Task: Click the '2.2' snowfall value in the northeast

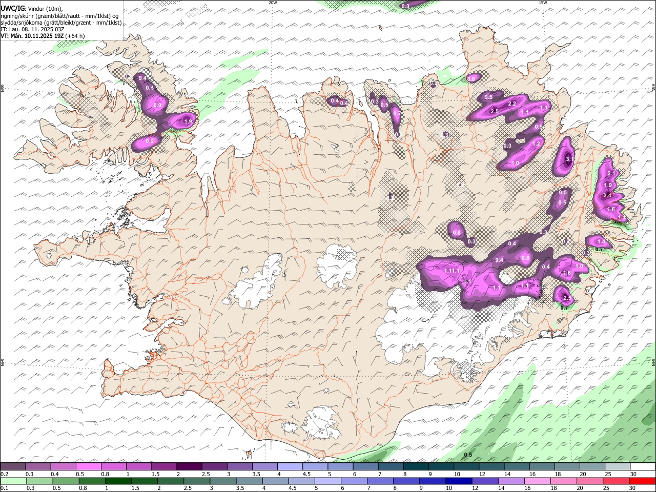Action: click(511, 104)
